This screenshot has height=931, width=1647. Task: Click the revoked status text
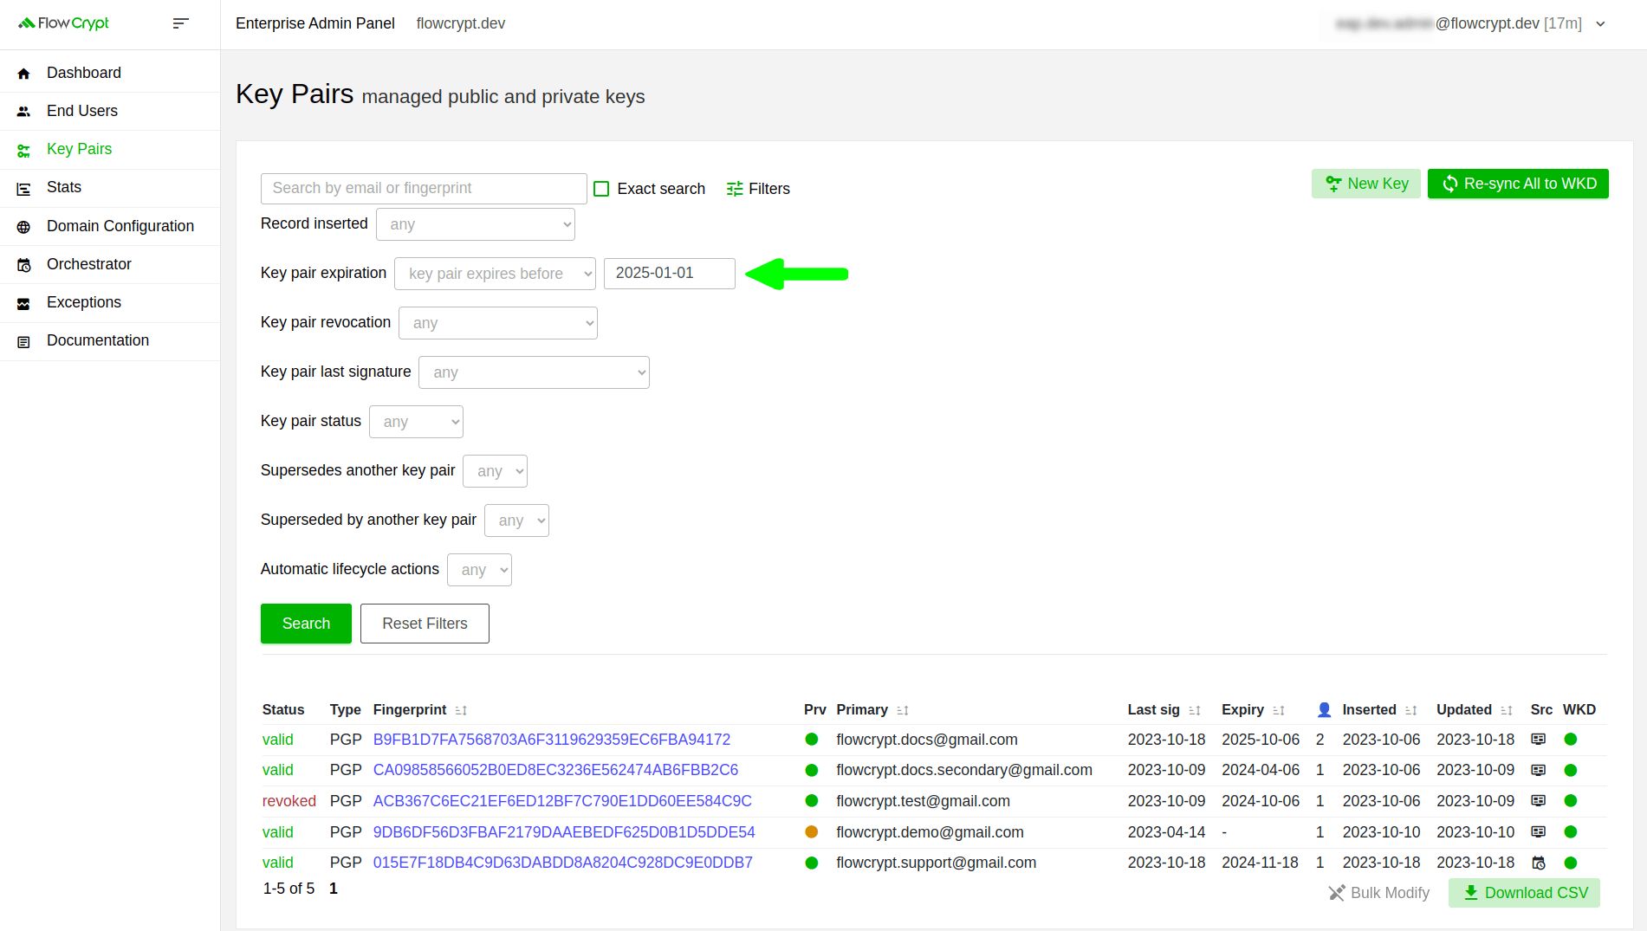click(x=289, y=801)
